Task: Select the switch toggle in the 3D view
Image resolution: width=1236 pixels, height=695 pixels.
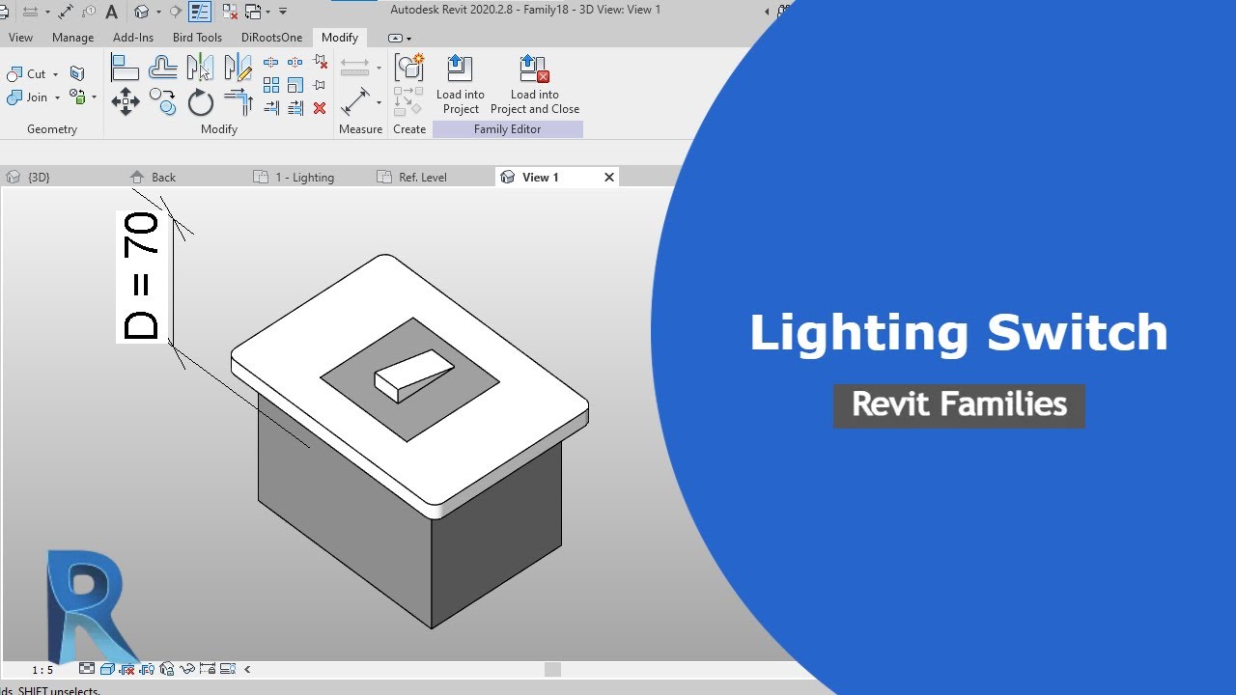Action: tap(413, 375)
